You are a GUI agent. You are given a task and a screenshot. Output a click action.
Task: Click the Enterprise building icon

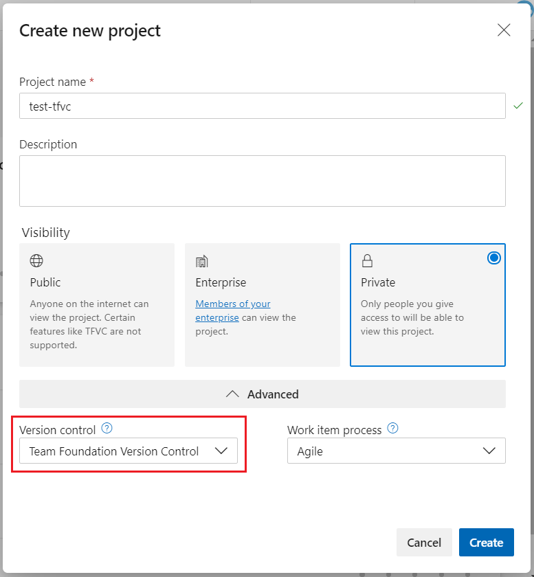click(202, 261)
